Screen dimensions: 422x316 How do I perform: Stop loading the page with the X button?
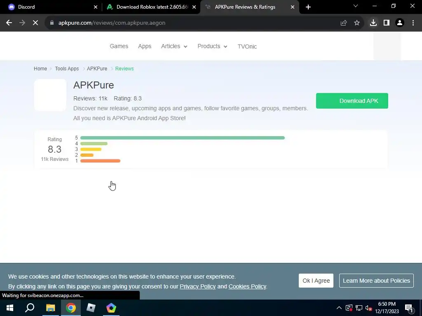coord(35,23)
